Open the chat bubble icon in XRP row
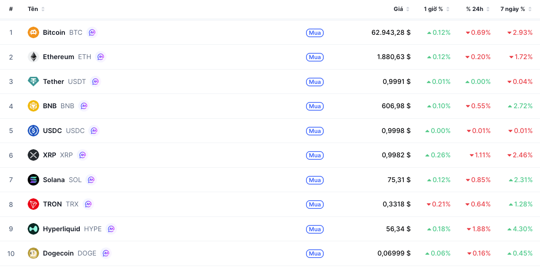This screenshot has width=540, height=267. [x=82, y=155]
